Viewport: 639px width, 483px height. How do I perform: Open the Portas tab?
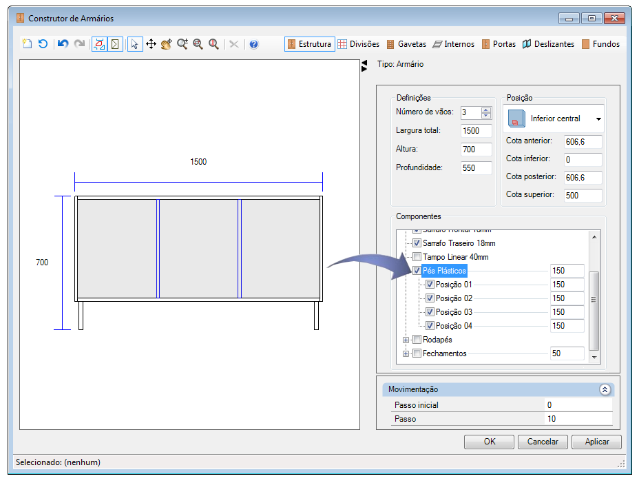[499, 44]
